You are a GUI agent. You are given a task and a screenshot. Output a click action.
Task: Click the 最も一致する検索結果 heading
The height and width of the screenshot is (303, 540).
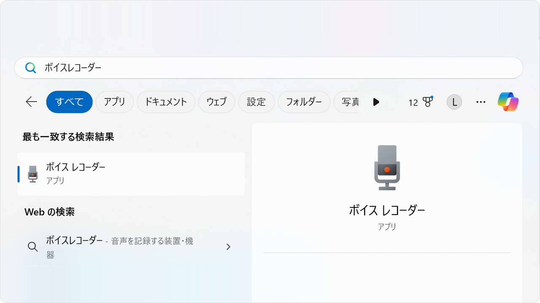coord(68,136)
